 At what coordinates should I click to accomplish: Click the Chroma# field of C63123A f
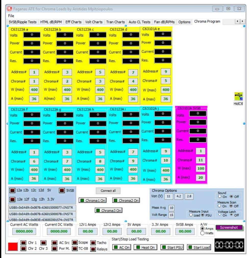click(x=34, y=161)
